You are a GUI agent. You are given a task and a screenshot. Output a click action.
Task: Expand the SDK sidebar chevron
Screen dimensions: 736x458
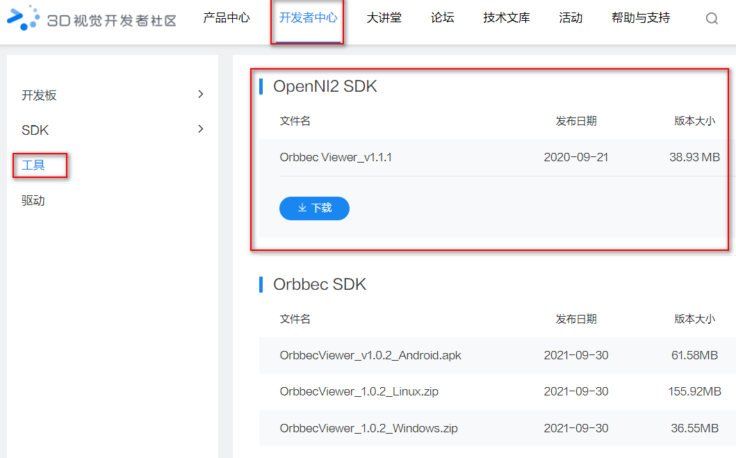[200, 129]
